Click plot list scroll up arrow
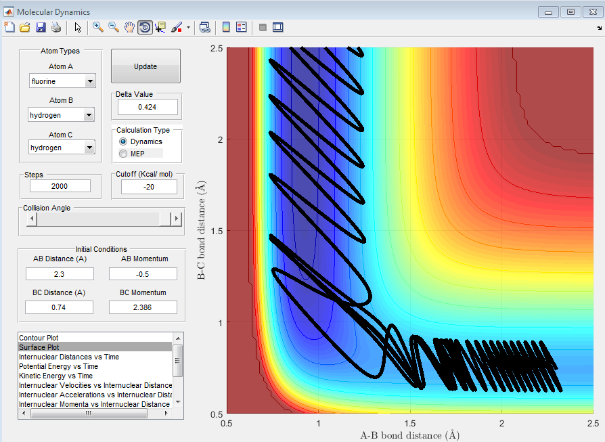 (178, 338)
